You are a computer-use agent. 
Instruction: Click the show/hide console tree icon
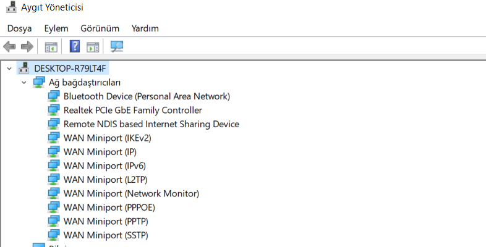[x=51, y=46]
